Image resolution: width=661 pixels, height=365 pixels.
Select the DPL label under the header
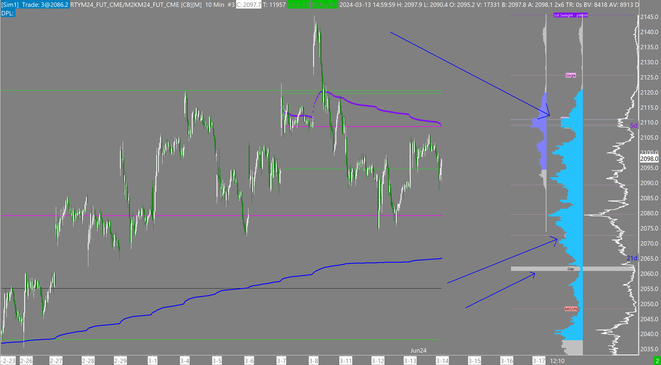coord(8,13)
